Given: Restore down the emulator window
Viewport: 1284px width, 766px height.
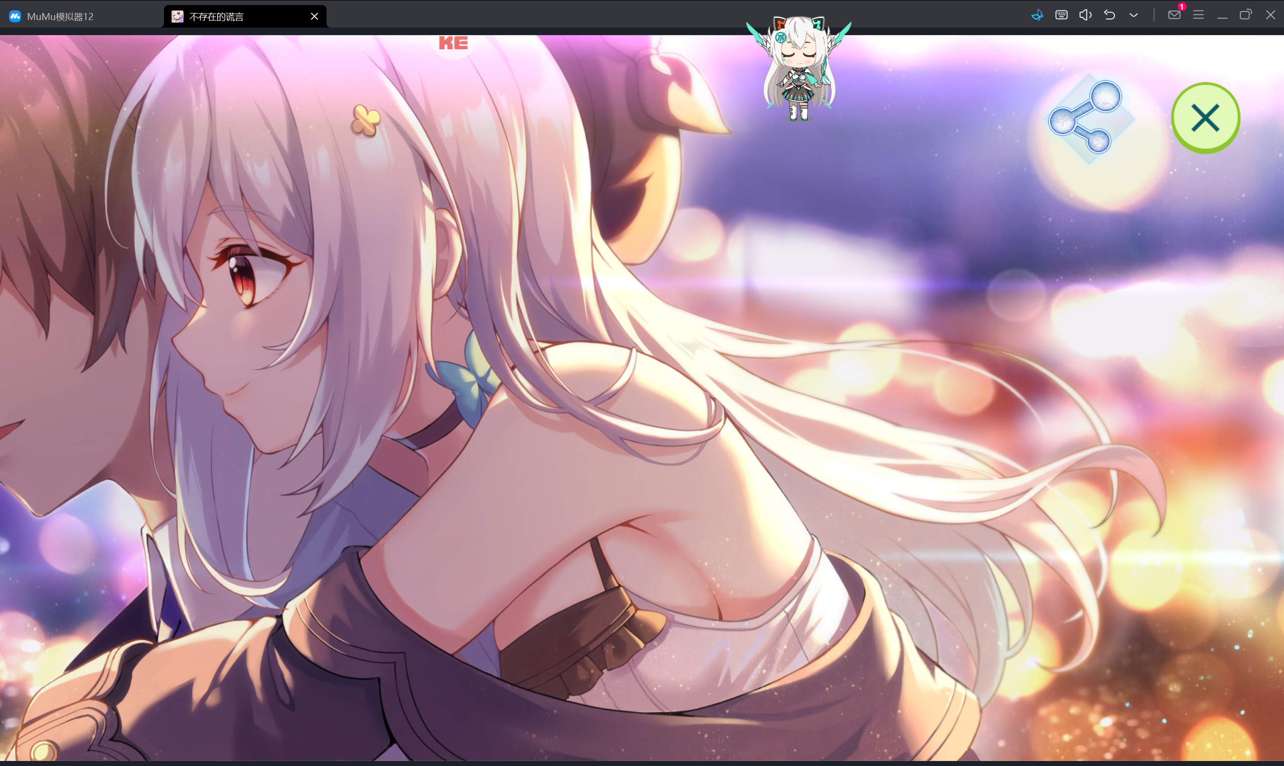Looking at the screenshot, I should click(x=1245, y=15).
